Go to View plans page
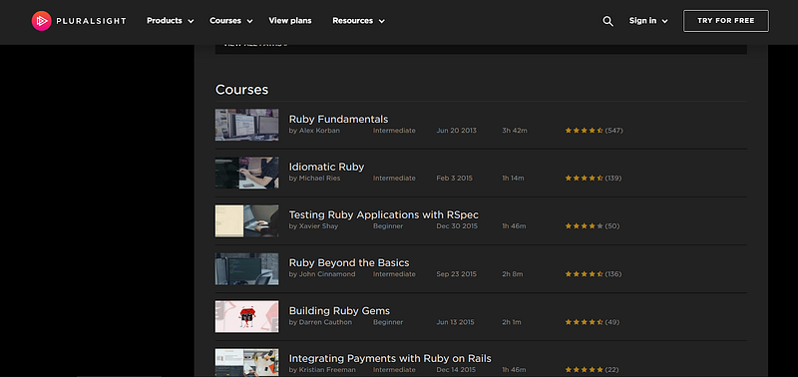798x377 pixels. click(290, 21)
